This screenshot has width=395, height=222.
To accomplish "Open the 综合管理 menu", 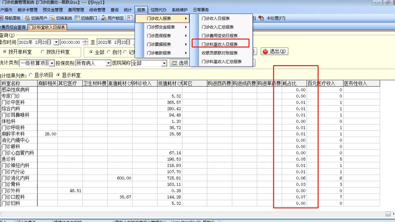I will point(97,10).
